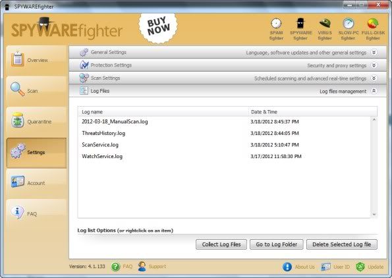Viewport: 392px width, 278px height.
Task: Click the SPYWAREfighter logo
Action: point(67,28)
